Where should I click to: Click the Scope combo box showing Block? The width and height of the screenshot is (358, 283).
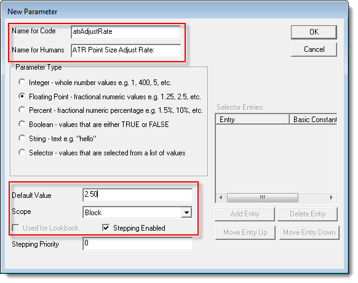click(137, 213)
